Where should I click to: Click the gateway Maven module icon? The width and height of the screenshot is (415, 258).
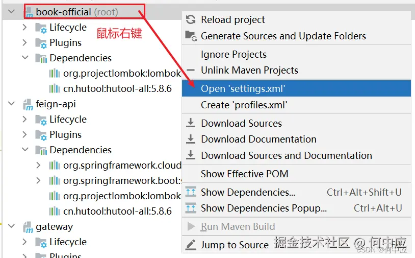click(28, 227)
